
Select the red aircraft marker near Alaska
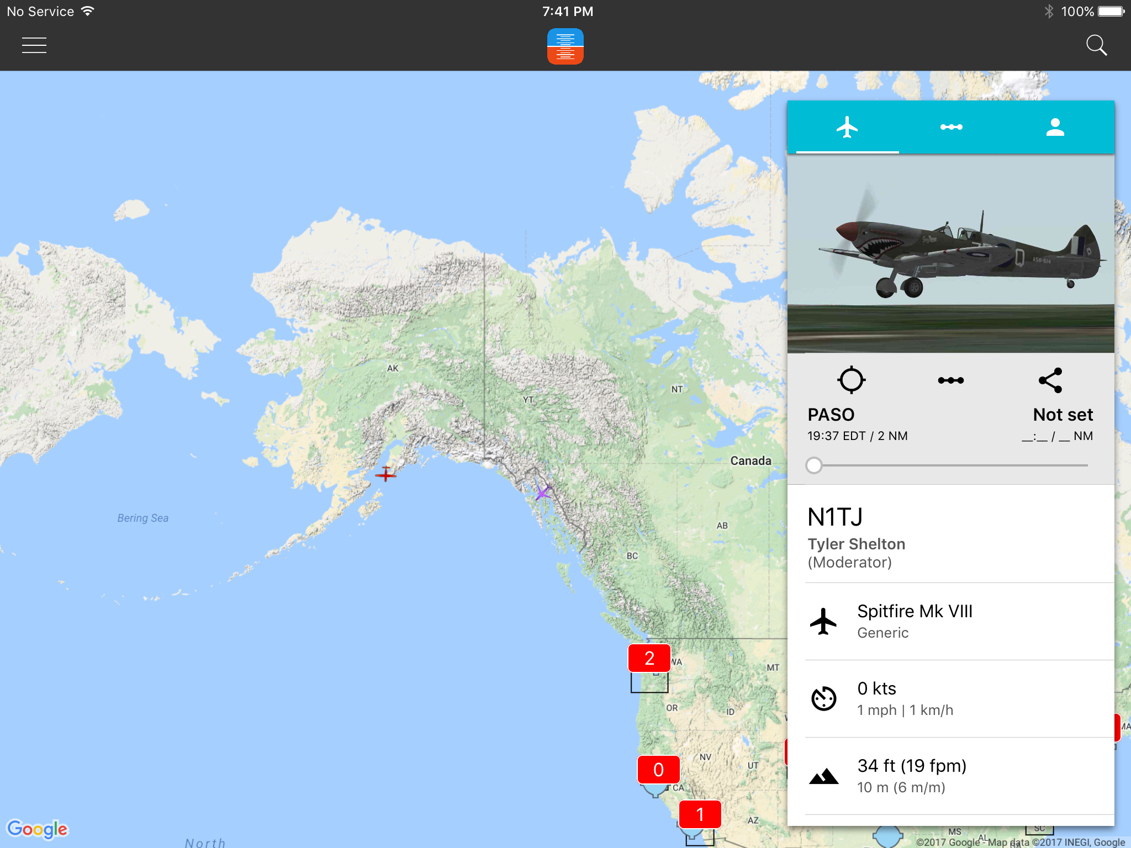point(385,474)
